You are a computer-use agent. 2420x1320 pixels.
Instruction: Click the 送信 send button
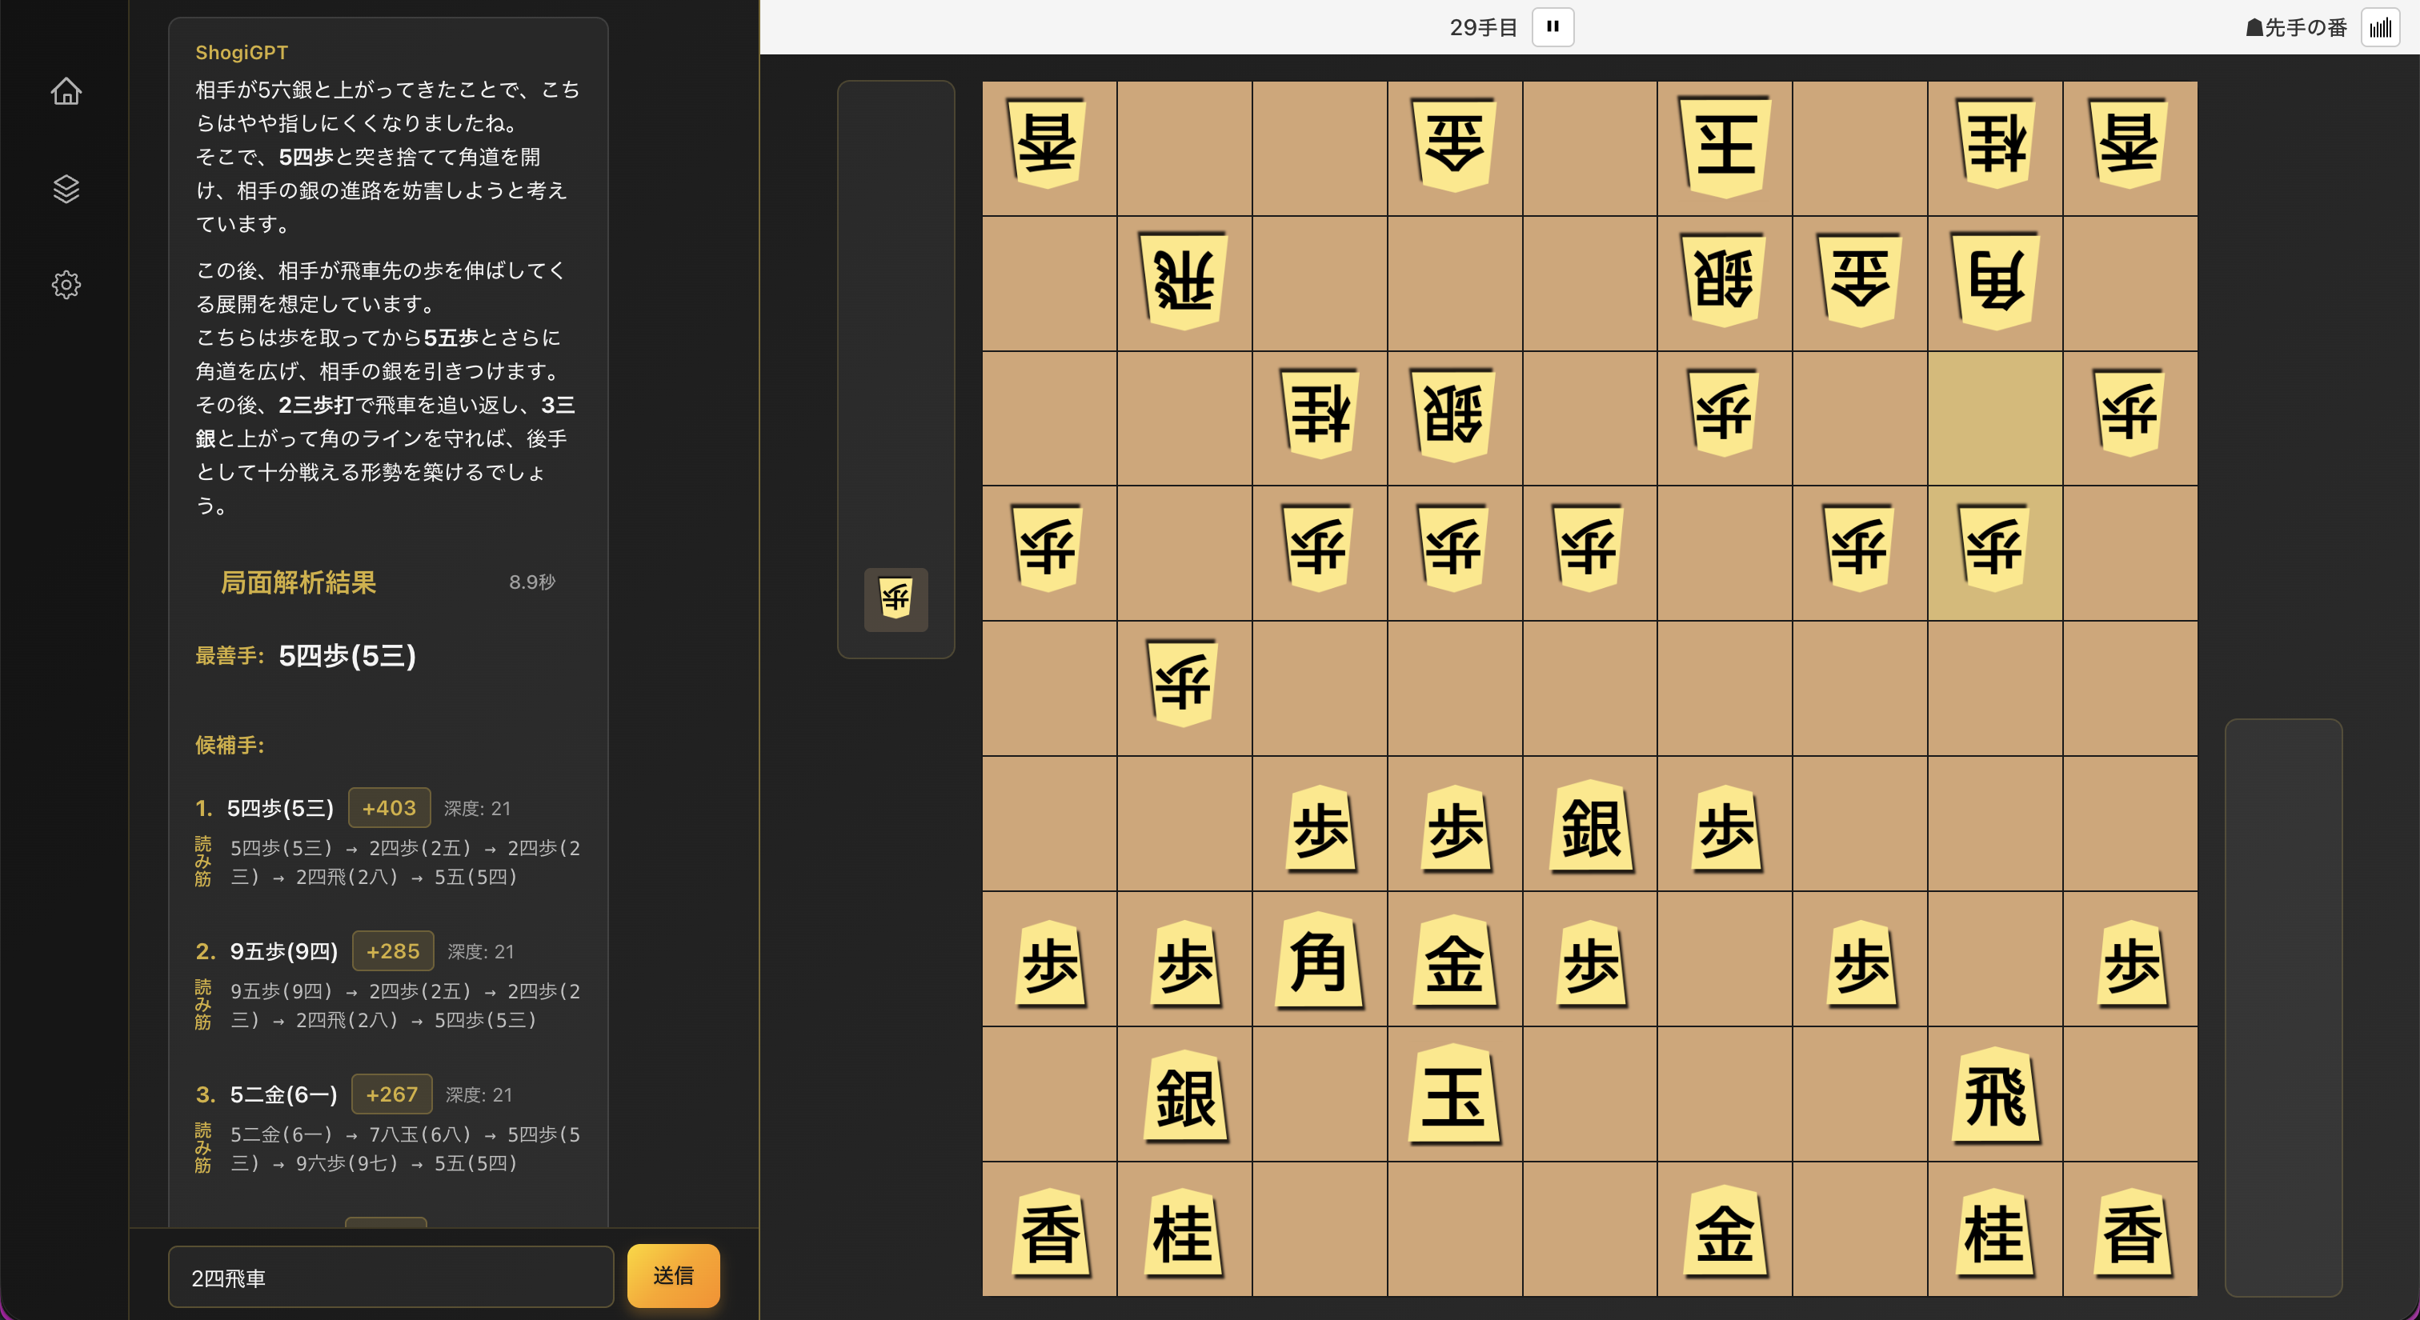click(x=673, y=1276)
